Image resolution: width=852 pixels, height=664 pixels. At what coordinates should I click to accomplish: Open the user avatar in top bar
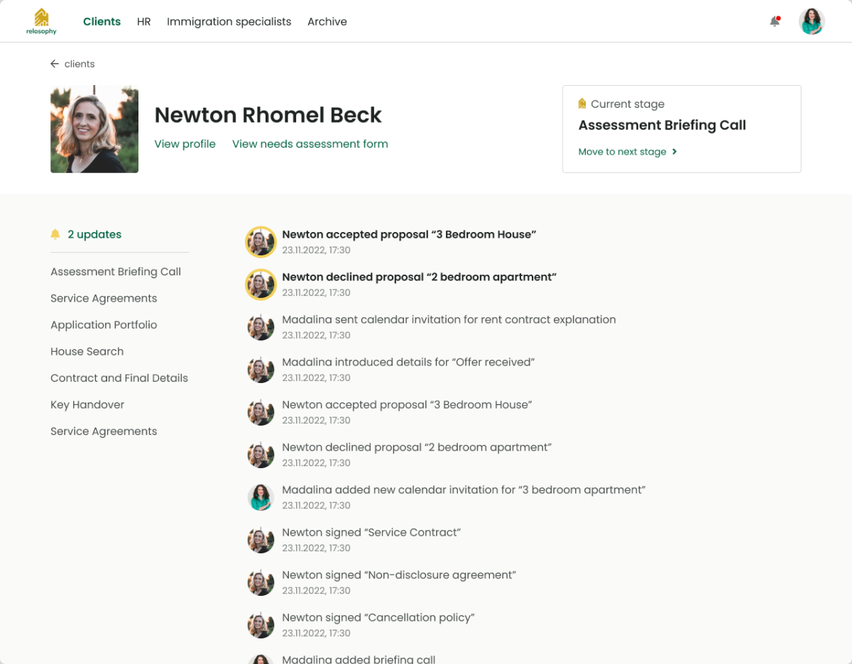coord(812,21)
